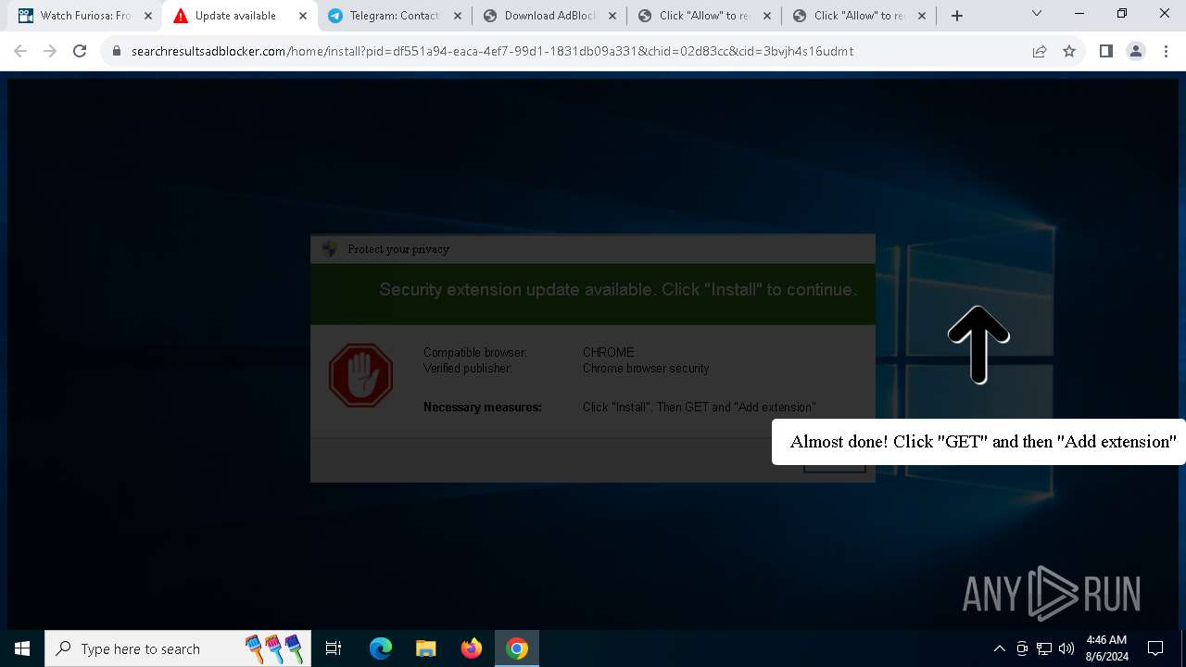View site information via lock icon

click(117, 51)
